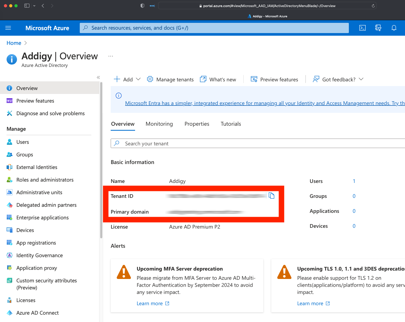
Task: Click the Enterprise applications icon
Action: [x=9, y=218]
